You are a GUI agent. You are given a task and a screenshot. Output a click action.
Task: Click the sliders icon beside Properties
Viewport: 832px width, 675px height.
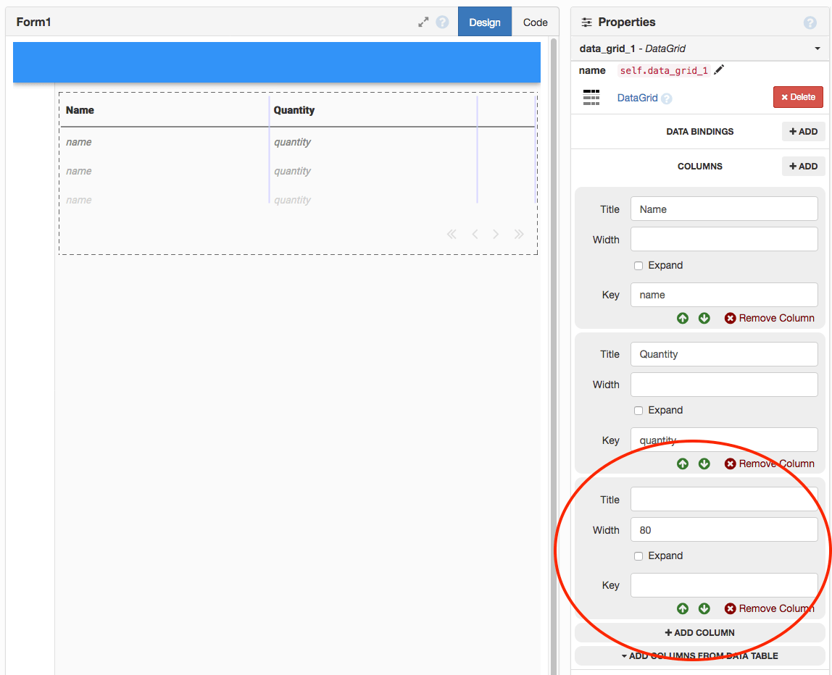586,22
